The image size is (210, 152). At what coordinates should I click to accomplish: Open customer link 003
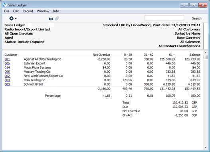coord(7,84)
